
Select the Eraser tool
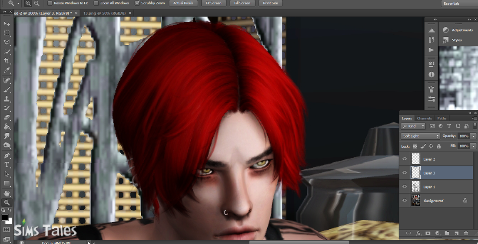[x=7, y=117]
